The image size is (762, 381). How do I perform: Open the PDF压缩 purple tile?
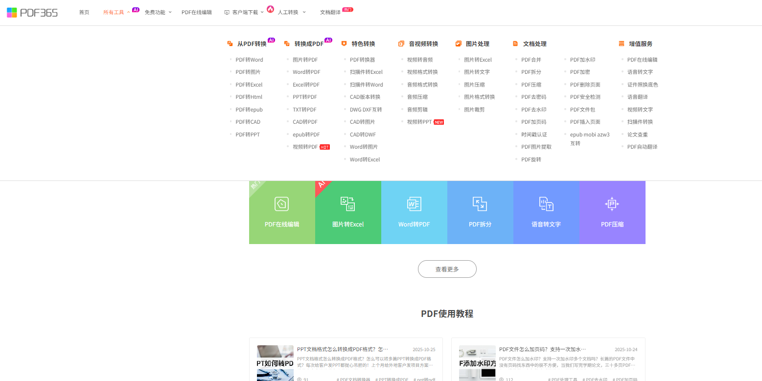pos(612,212)
